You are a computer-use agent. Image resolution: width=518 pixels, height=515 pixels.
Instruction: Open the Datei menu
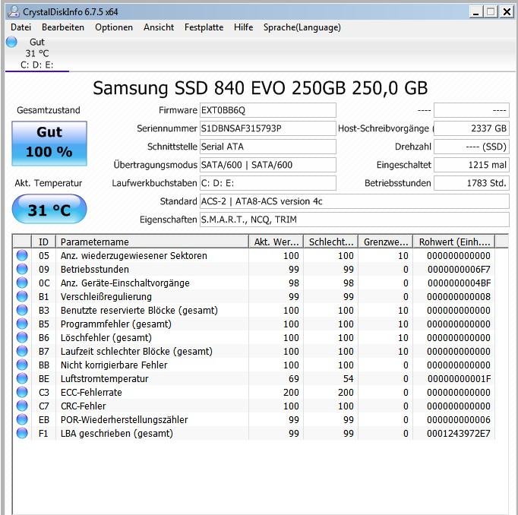21,27
